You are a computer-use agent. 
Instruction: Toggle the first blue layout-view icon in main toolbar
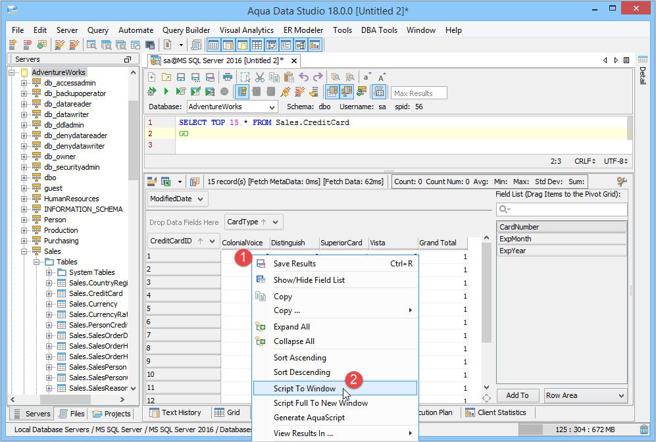213,45
